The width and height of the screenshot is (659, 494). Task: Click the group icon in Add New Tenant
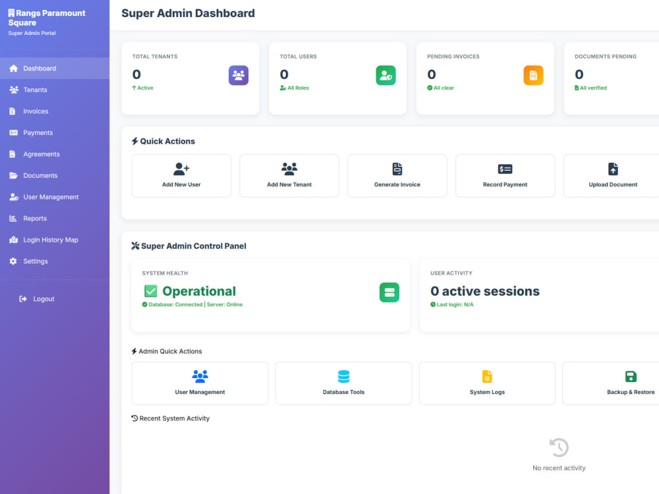tap(289, 169)
